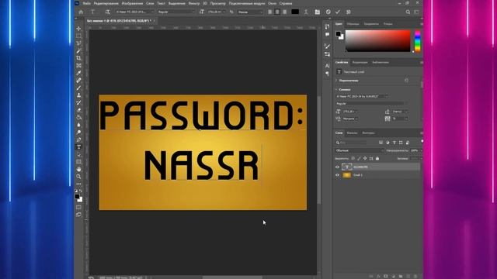Select the Frame tool
This screenshot has width=497, height=279.
[x=78, y=65]
